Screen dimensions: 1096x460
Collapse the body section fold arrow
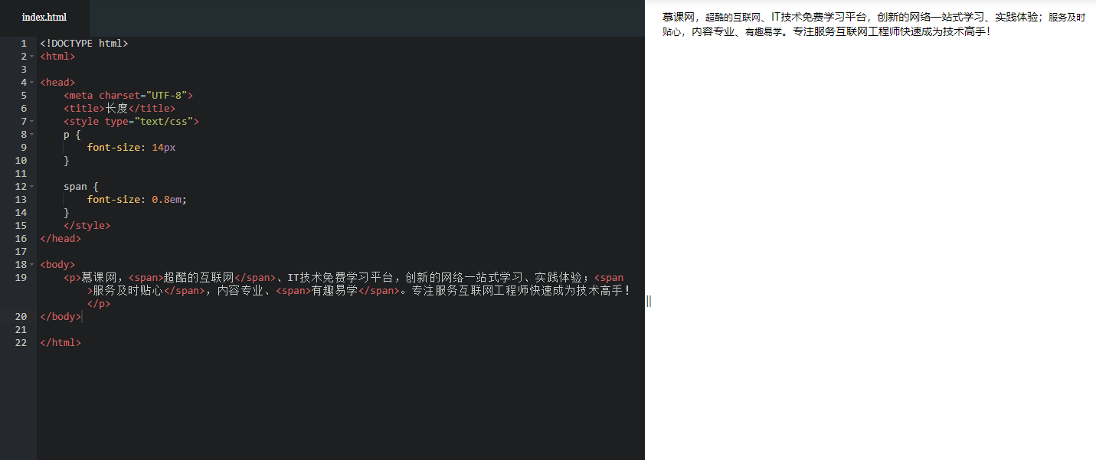pos(32,264)
